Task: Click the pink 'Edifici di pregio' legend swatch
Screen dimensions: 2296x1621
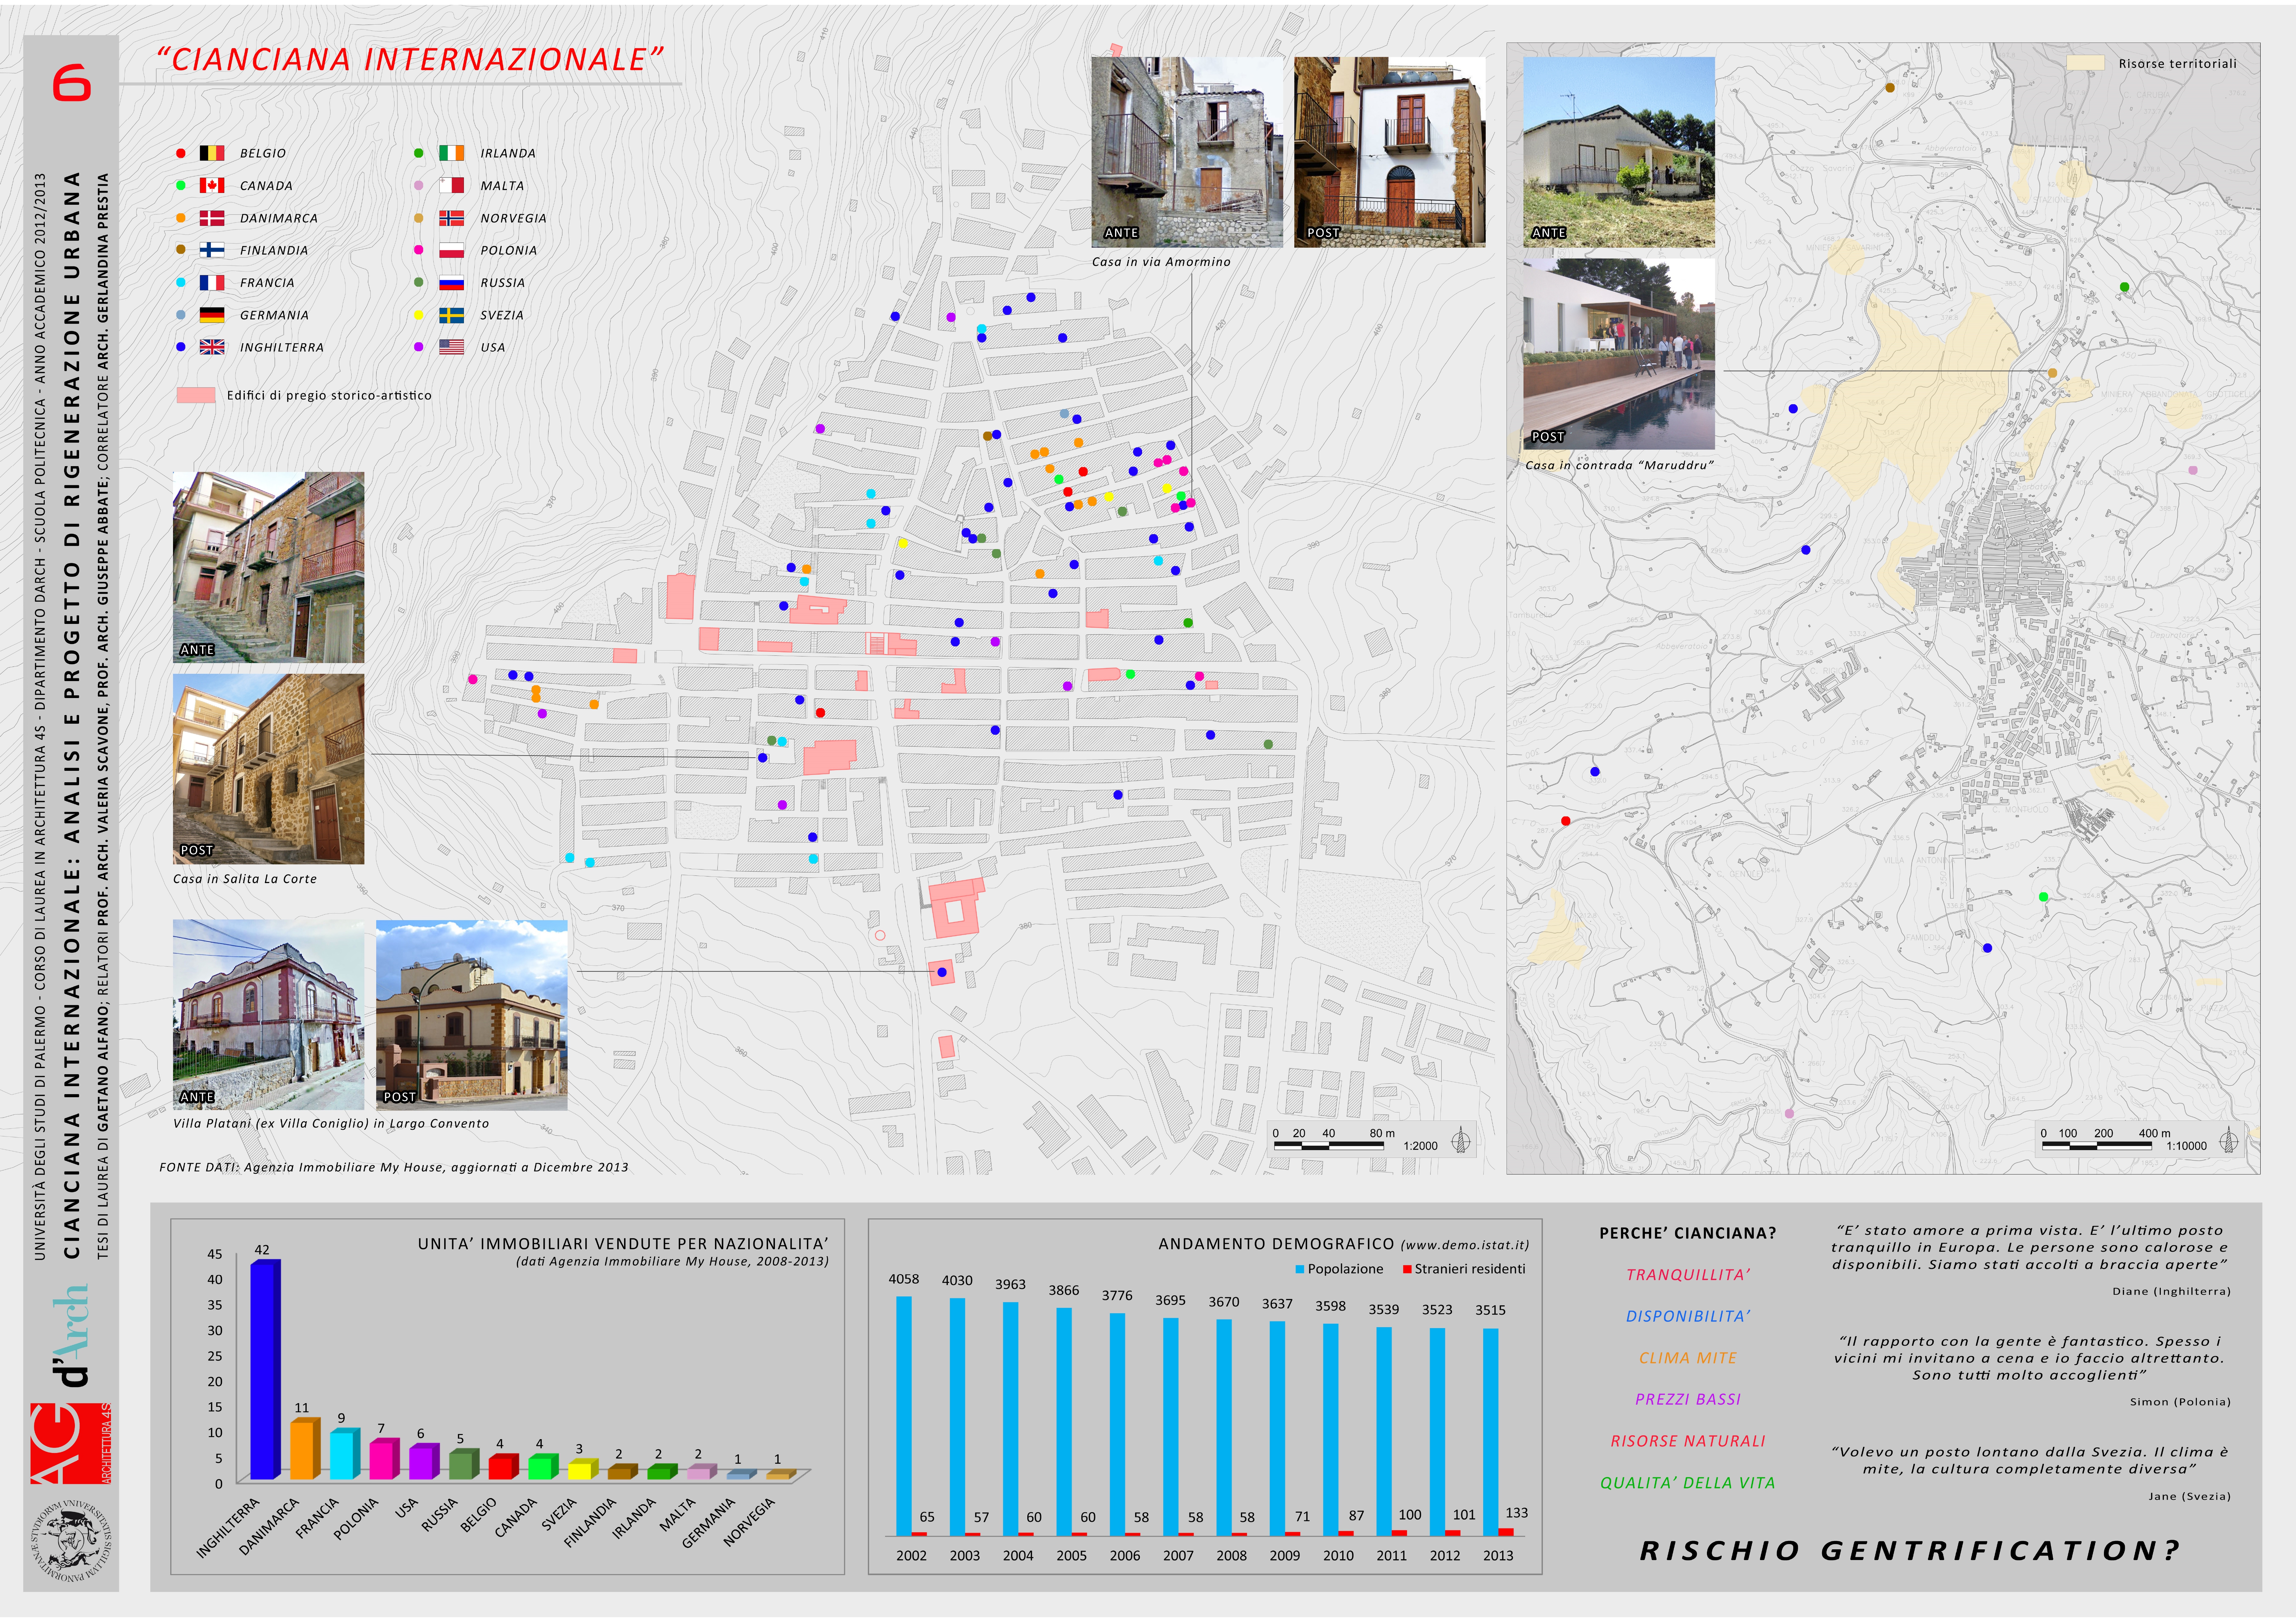Action: pyautogui.click(x=196, y=395)
